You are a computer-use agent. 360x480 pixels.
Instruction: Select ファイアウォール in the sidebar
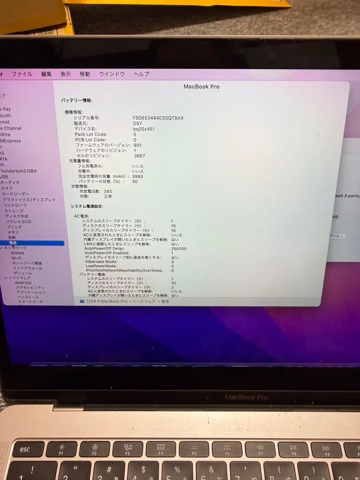[28, 268]
